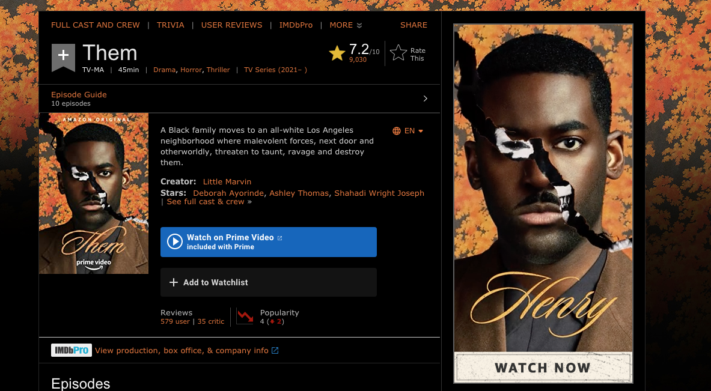Open Episode Guide chevron arrow
711x391 pixels.
pos(425,99)
